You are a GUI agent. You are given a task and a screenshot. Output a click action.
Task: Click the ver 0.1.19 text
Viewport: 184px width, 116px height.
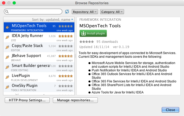(x=121, y=47)
